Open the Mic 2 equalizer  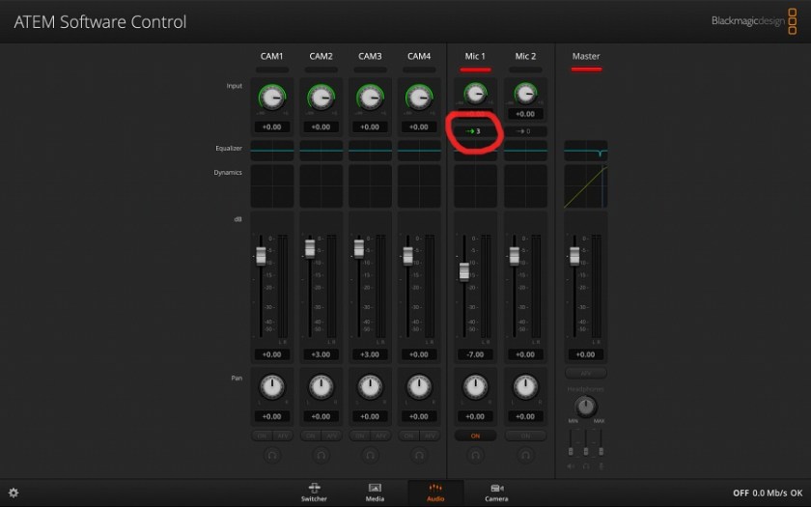[525, 151]
